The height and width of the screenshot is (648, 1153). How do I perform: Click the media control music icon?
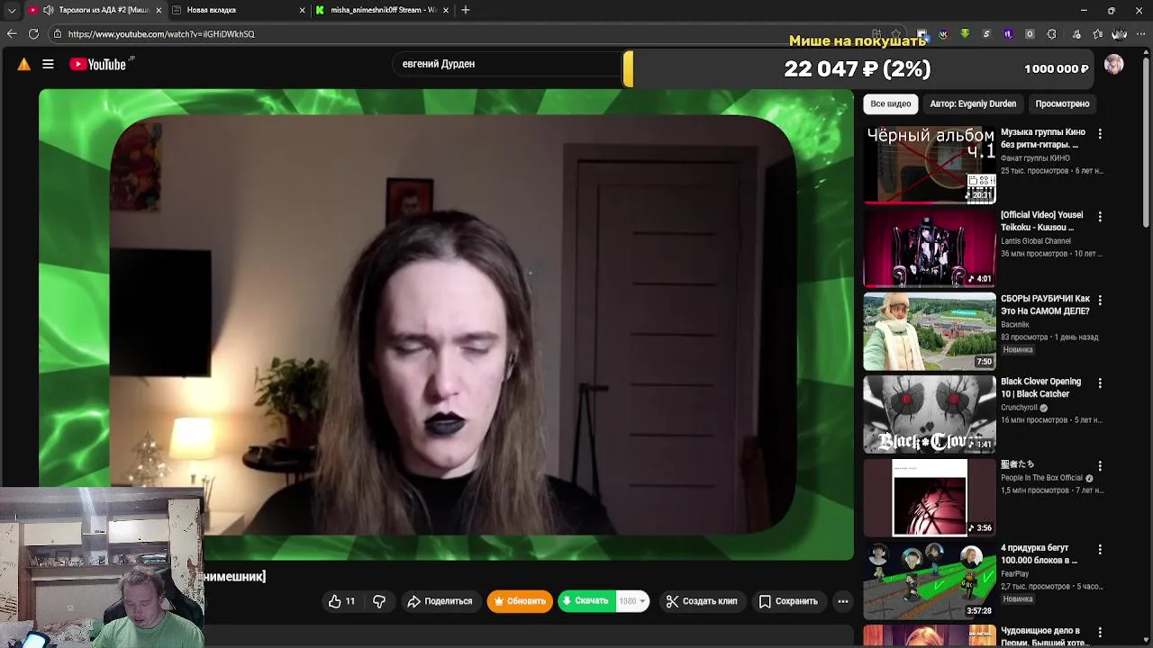pyautogui.click(x=1076, y=34)
